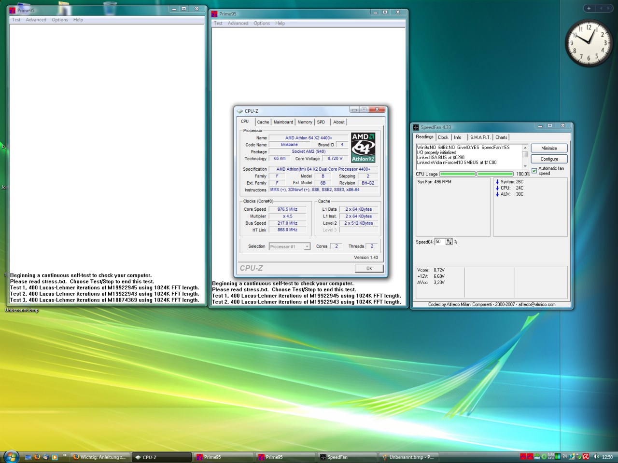Expand the quick launch overflow chevron
This screenshot has width=618, height=463.
point(65,455)
